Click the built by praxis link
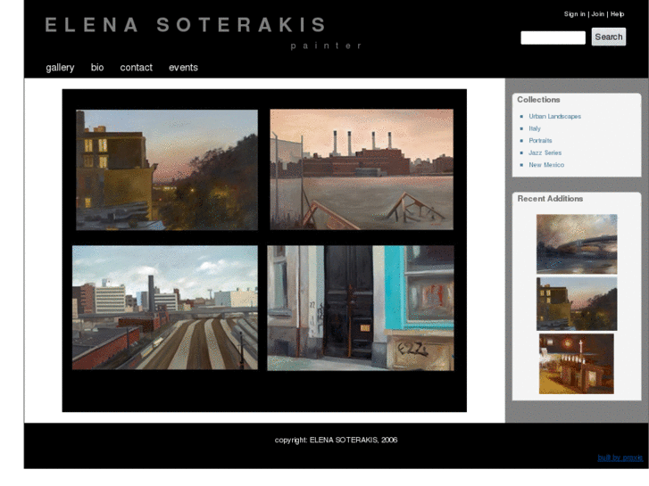Screen dimensions: 649x486 tap(620, 457)
